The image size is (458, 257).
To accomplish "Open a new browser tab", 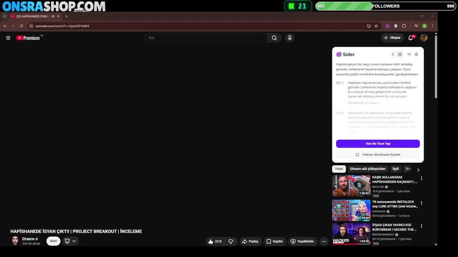I will click(66, 16).
